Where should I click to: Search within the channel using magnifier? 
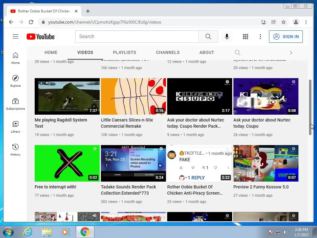(x=237, y=53)
